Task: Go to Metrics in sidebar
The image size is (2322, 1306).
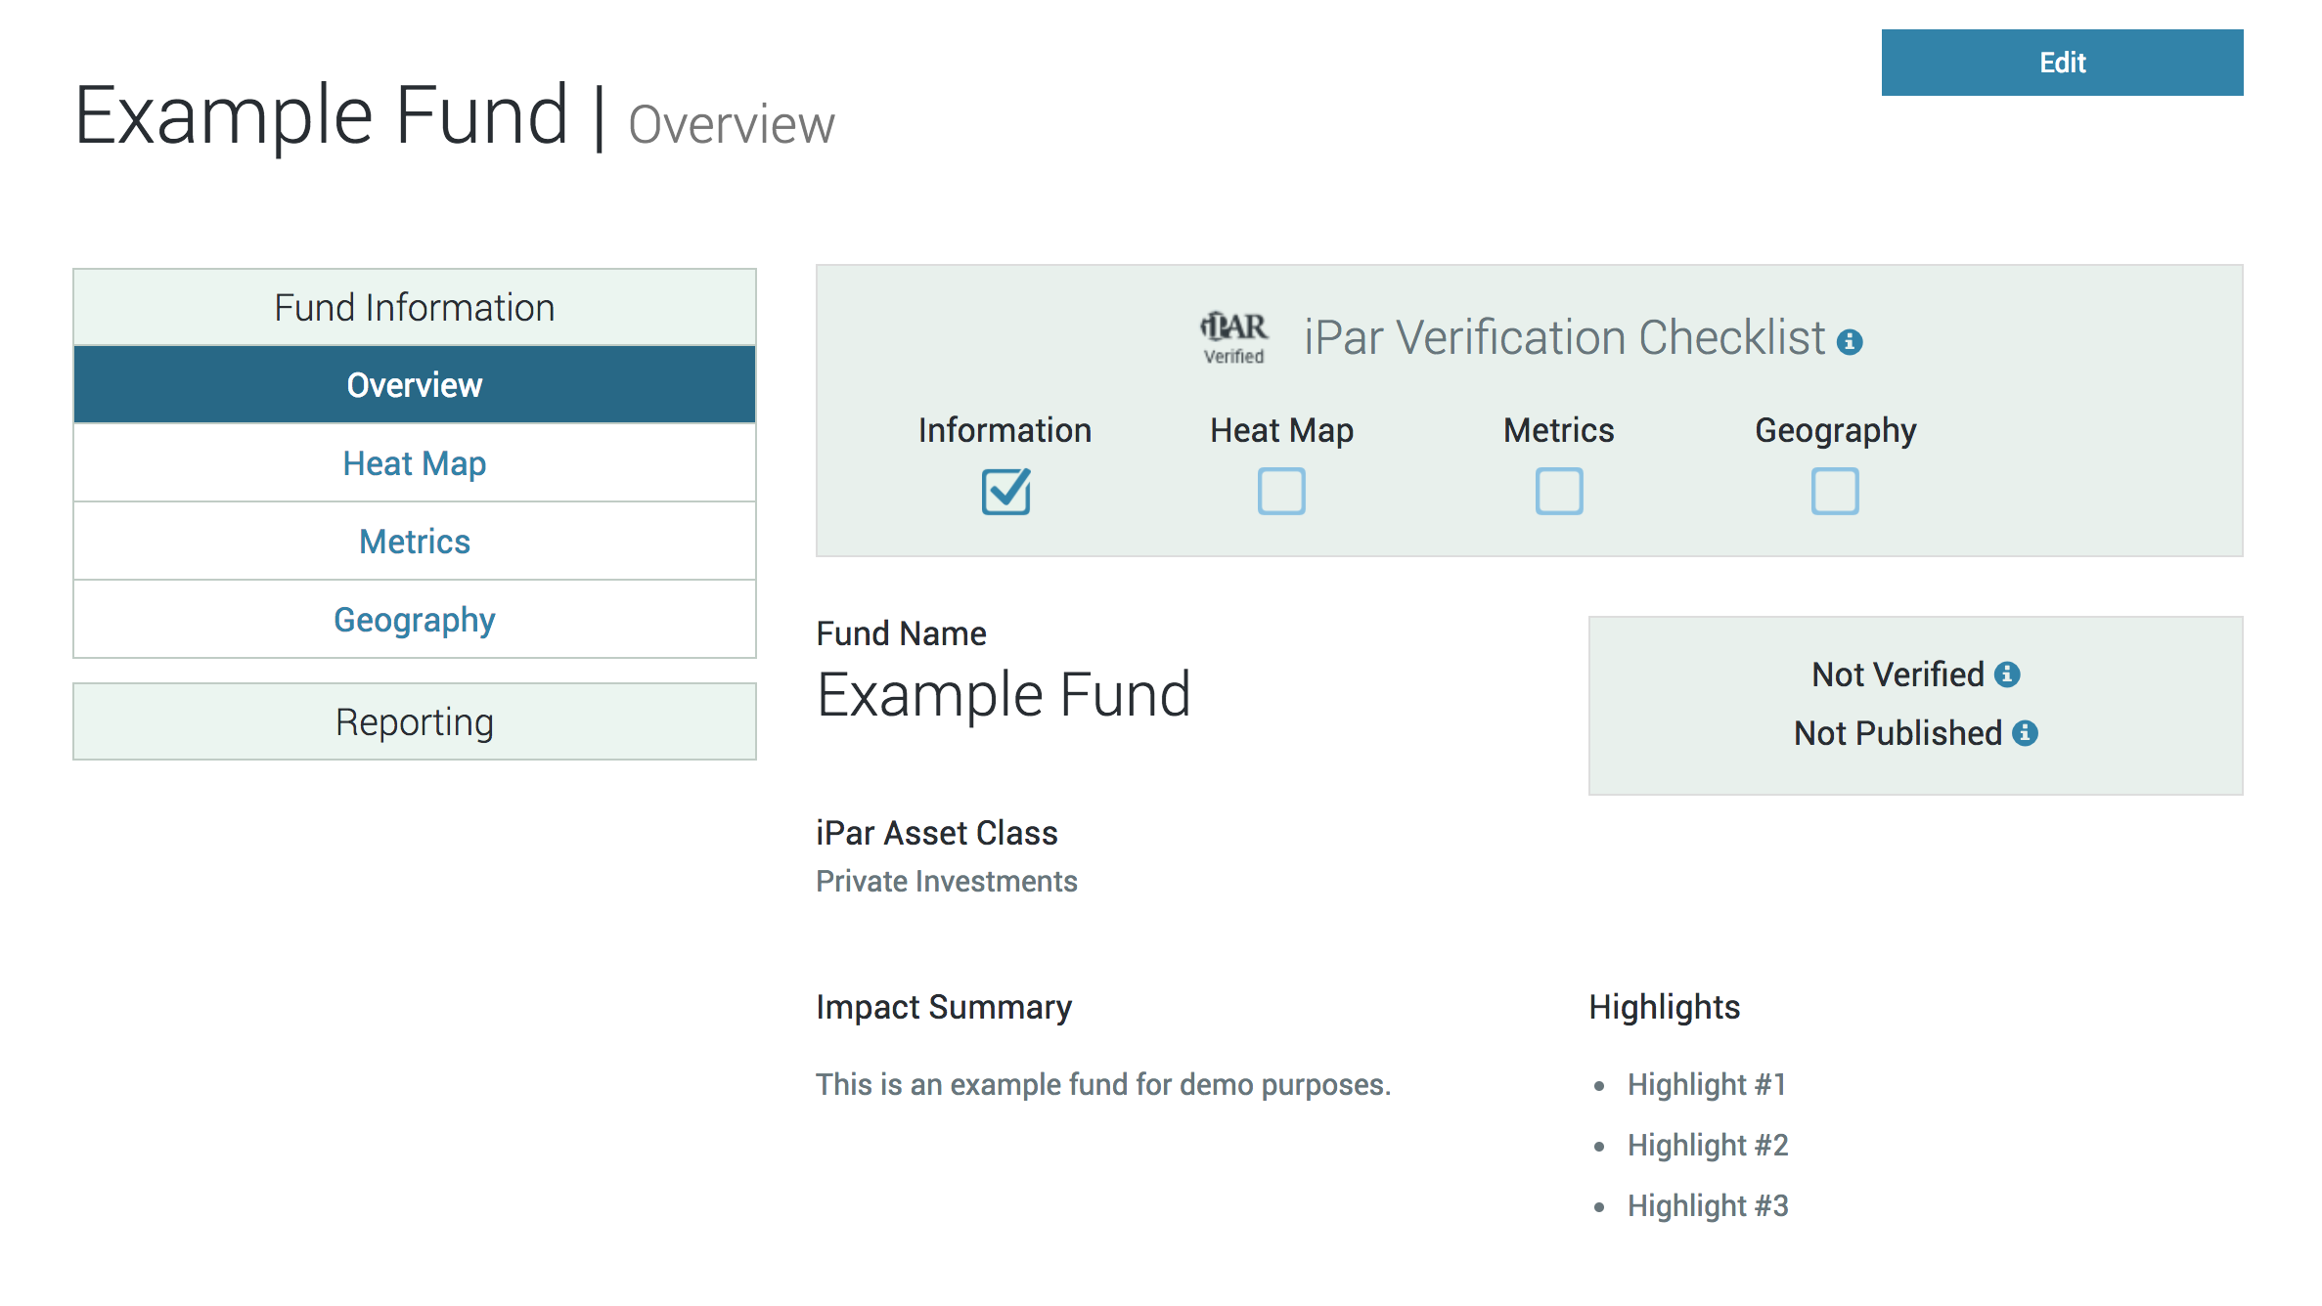Action: (x=415, y=542)
